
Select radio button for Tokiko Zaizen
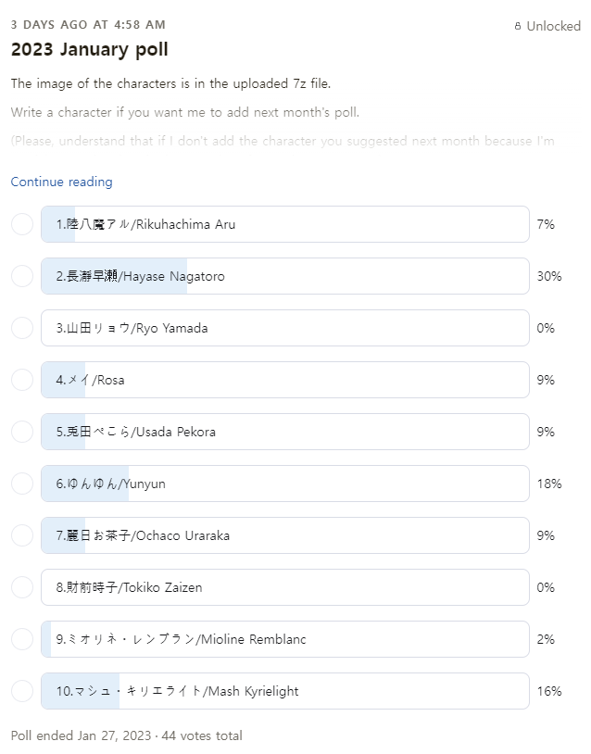pos(22,587)
